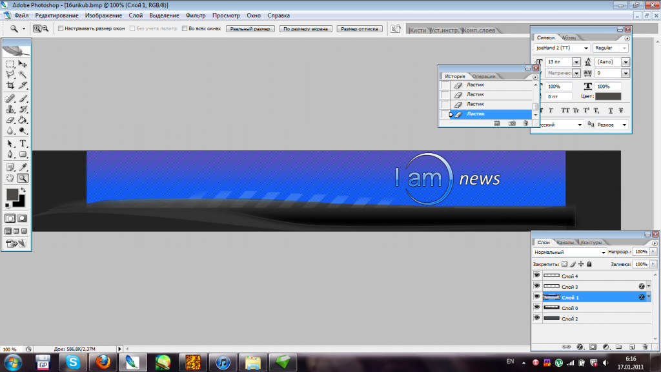The width and height of the screenshot is (661, 372).
Task: Choose zoom-out mode in options bar
Action: pos(45,28)
